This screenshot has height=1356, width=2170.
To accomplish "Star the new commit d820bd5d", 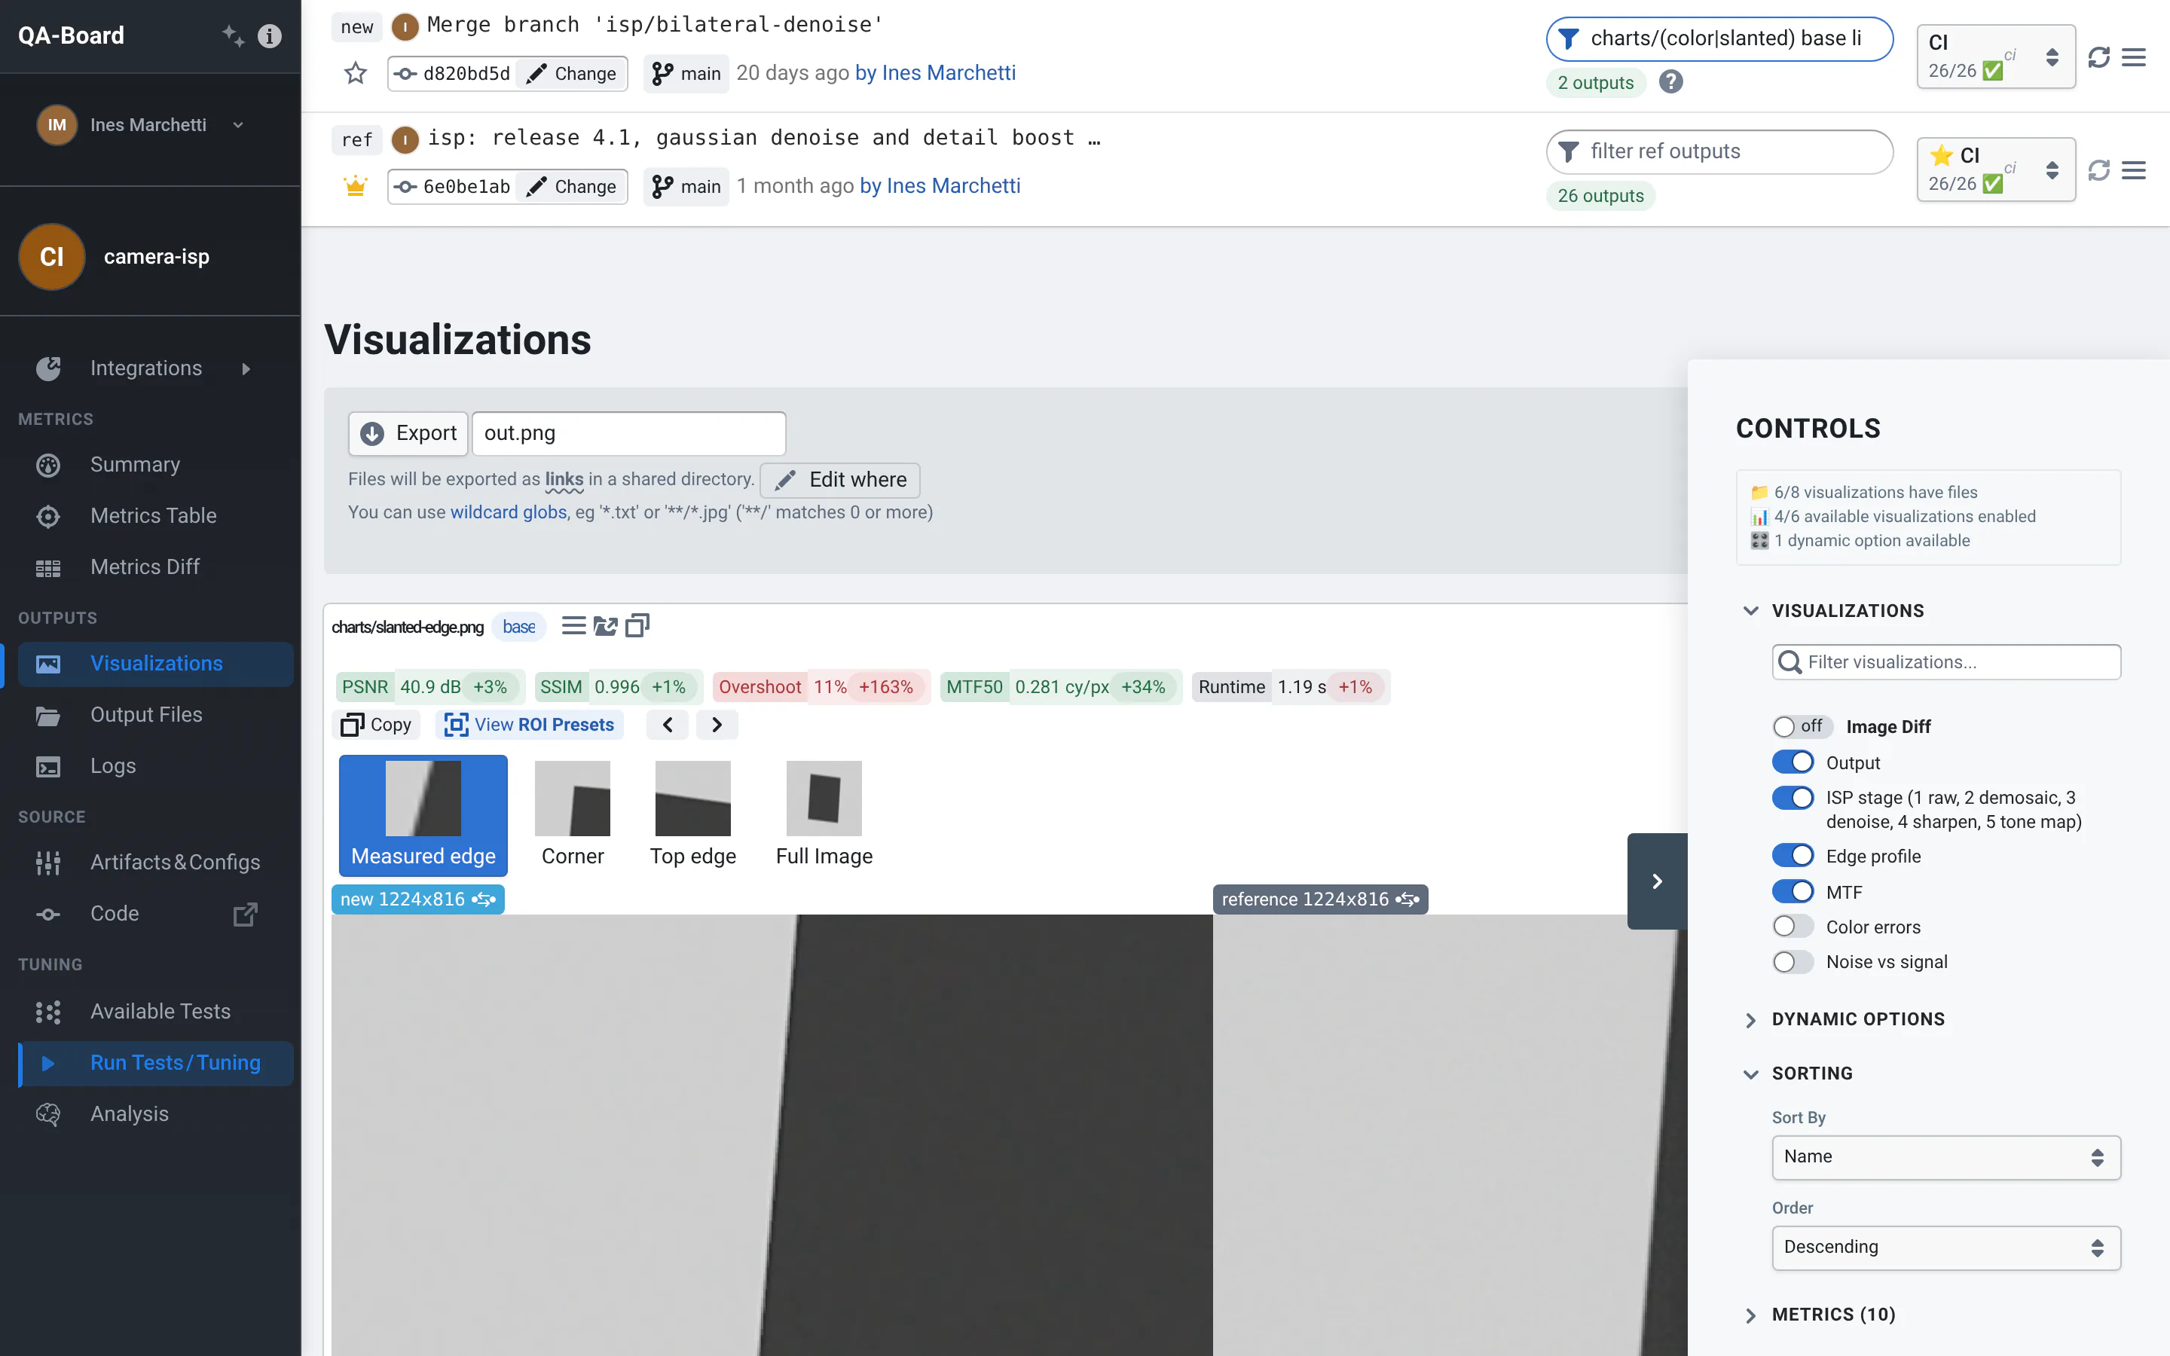I will point(355,74).
